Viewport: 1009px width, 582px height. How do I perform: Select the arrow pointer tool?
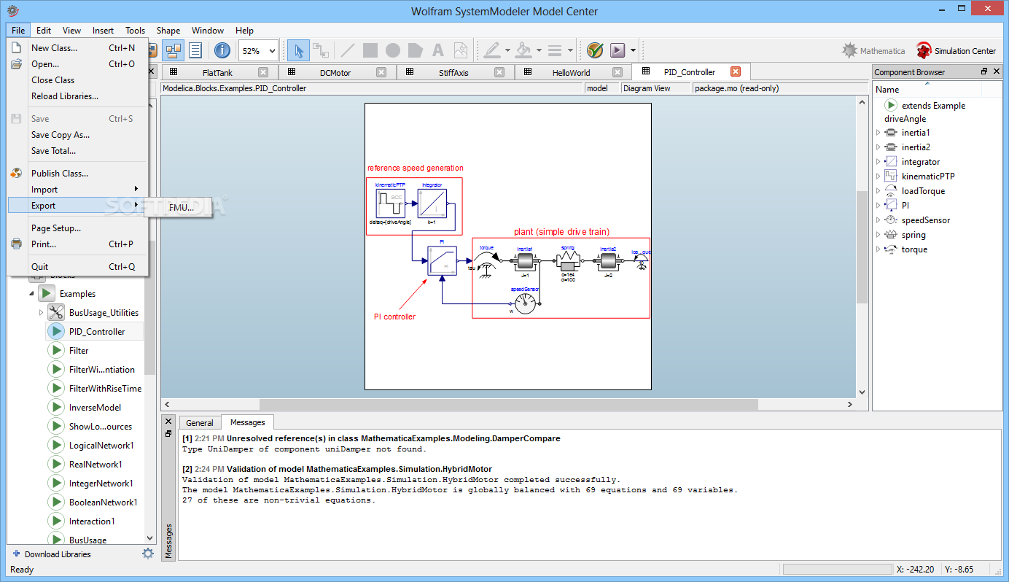(x=298, y=50)
